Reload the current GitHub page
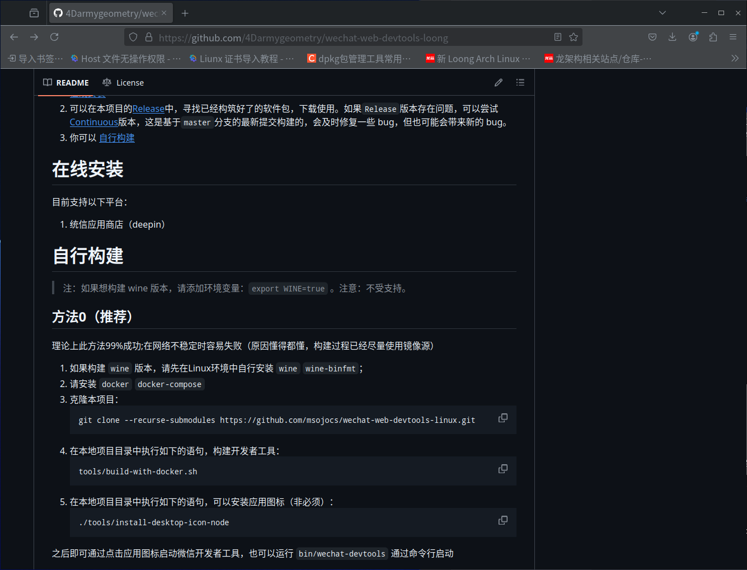Screen dimensions: 747x570 [54, 37]
